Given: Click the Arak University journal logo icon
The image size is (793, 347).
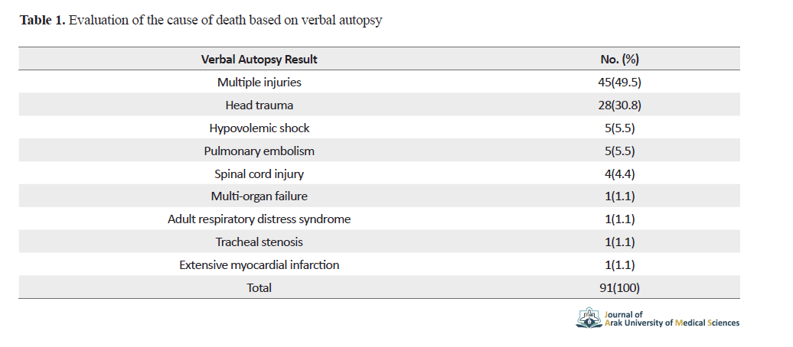Looking at the screenshot, I should point(589,318).
